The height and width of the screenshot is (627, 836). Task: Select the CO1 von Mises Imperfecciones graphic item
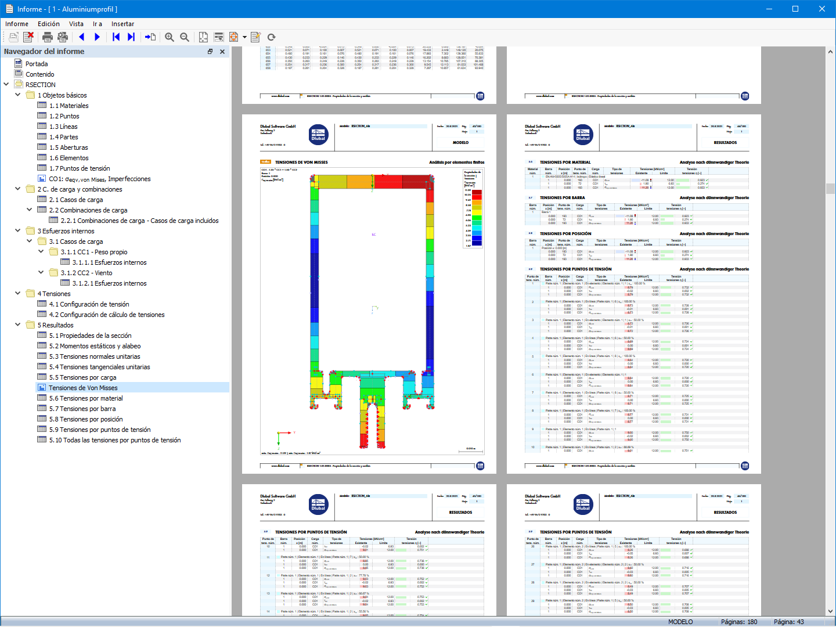tap(100, 179)
